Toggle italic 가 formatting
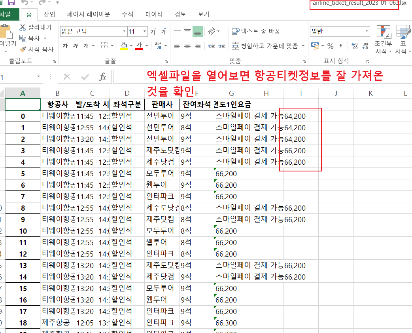 point(76,46)
